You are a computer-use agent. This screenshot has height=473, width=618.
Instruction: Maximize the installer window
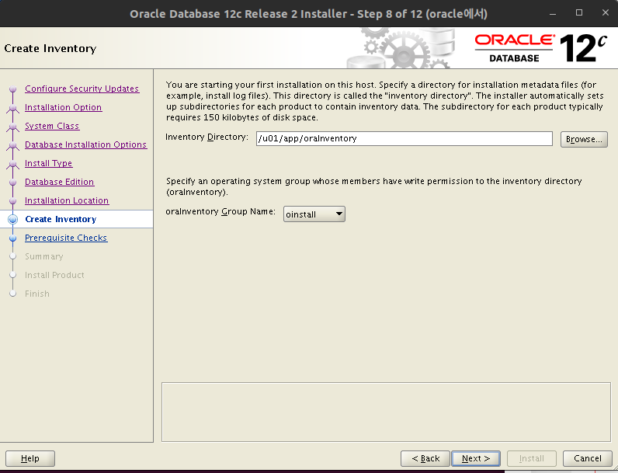pyautogui.click(x=579, y=12)
